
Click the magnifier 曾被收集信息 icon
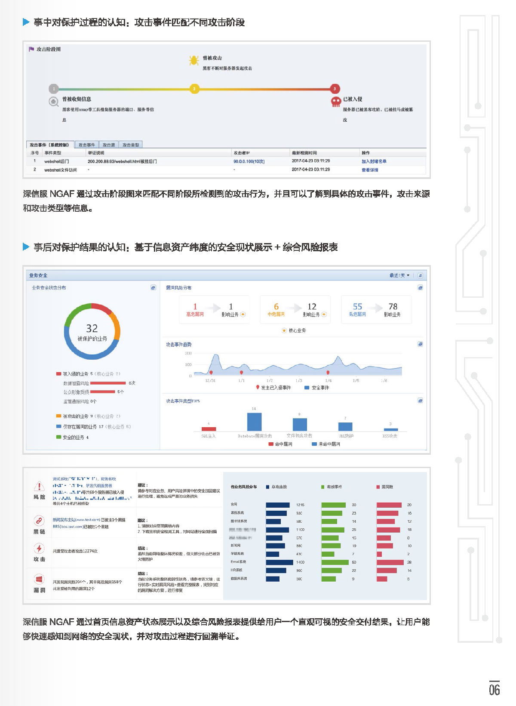[54, 102]
